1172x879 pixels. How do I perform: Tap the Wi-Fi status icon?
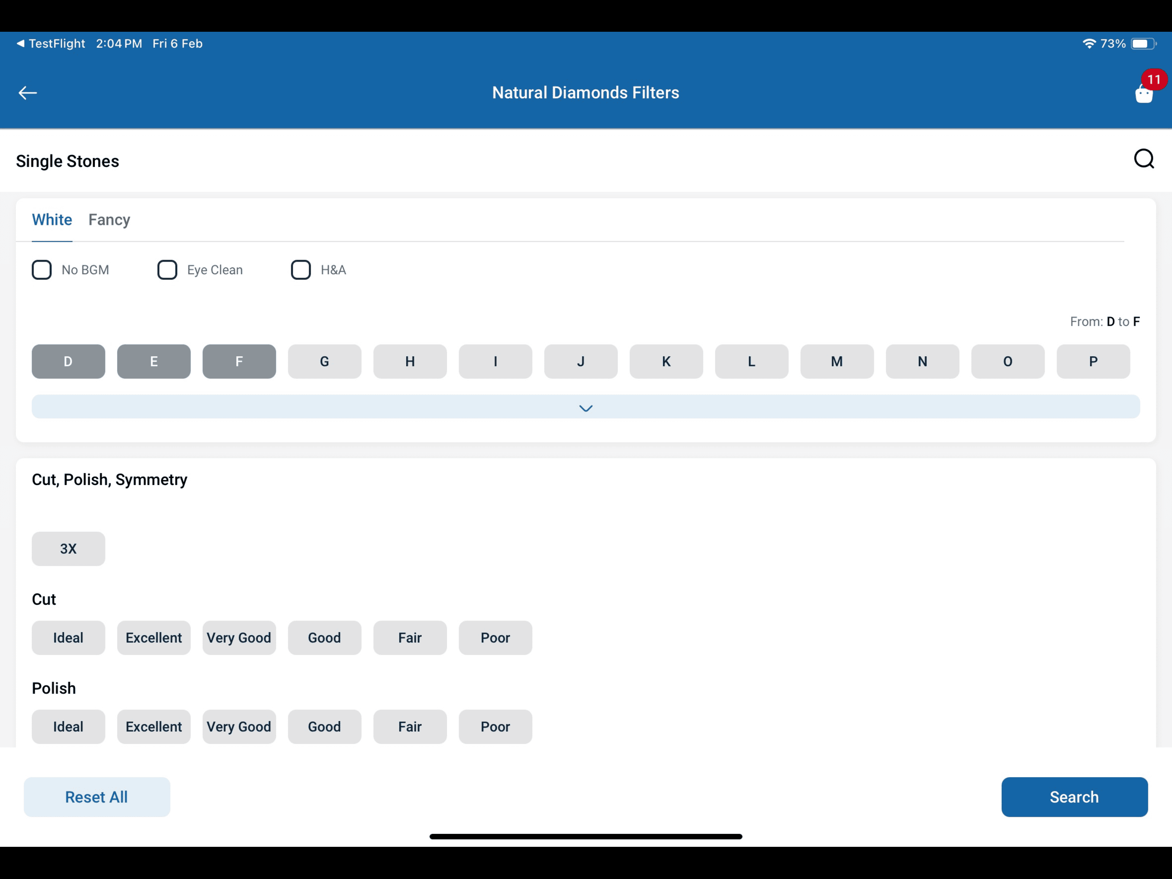pos(1089,43)
